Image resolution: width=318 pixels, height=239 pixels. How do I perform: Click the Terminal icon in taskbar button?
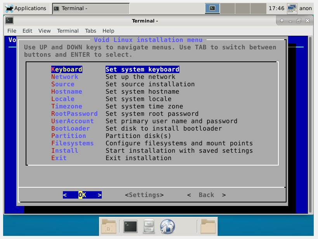pos(56,9)
